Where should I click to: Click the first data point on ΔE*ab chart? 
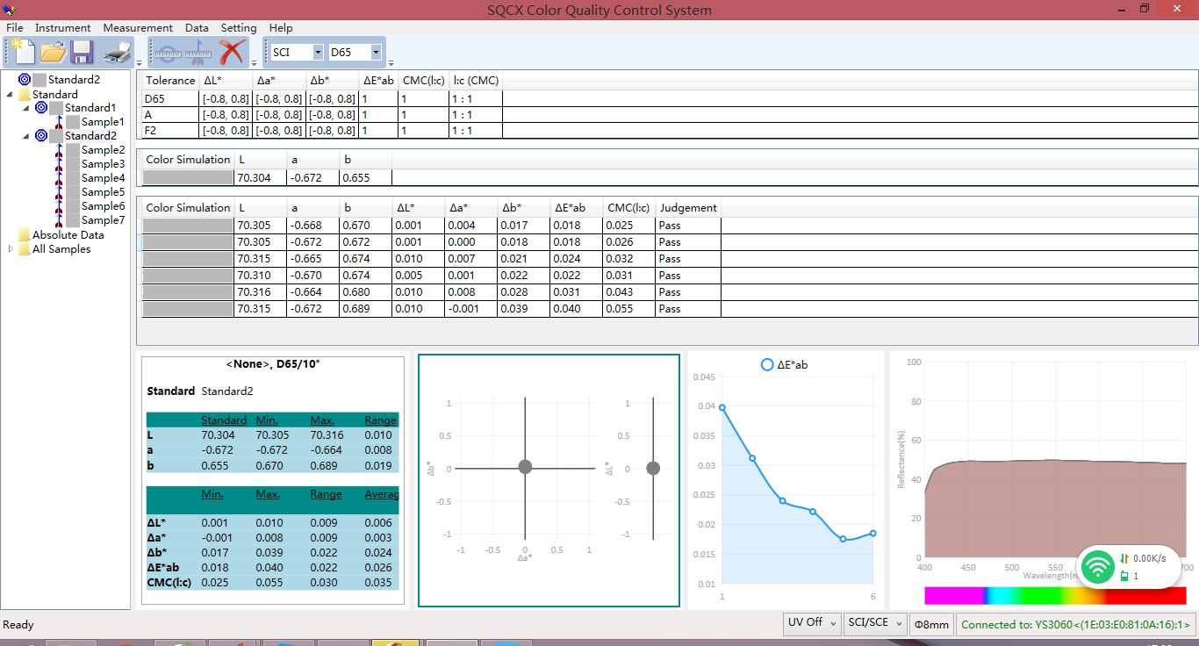[722, 407]
